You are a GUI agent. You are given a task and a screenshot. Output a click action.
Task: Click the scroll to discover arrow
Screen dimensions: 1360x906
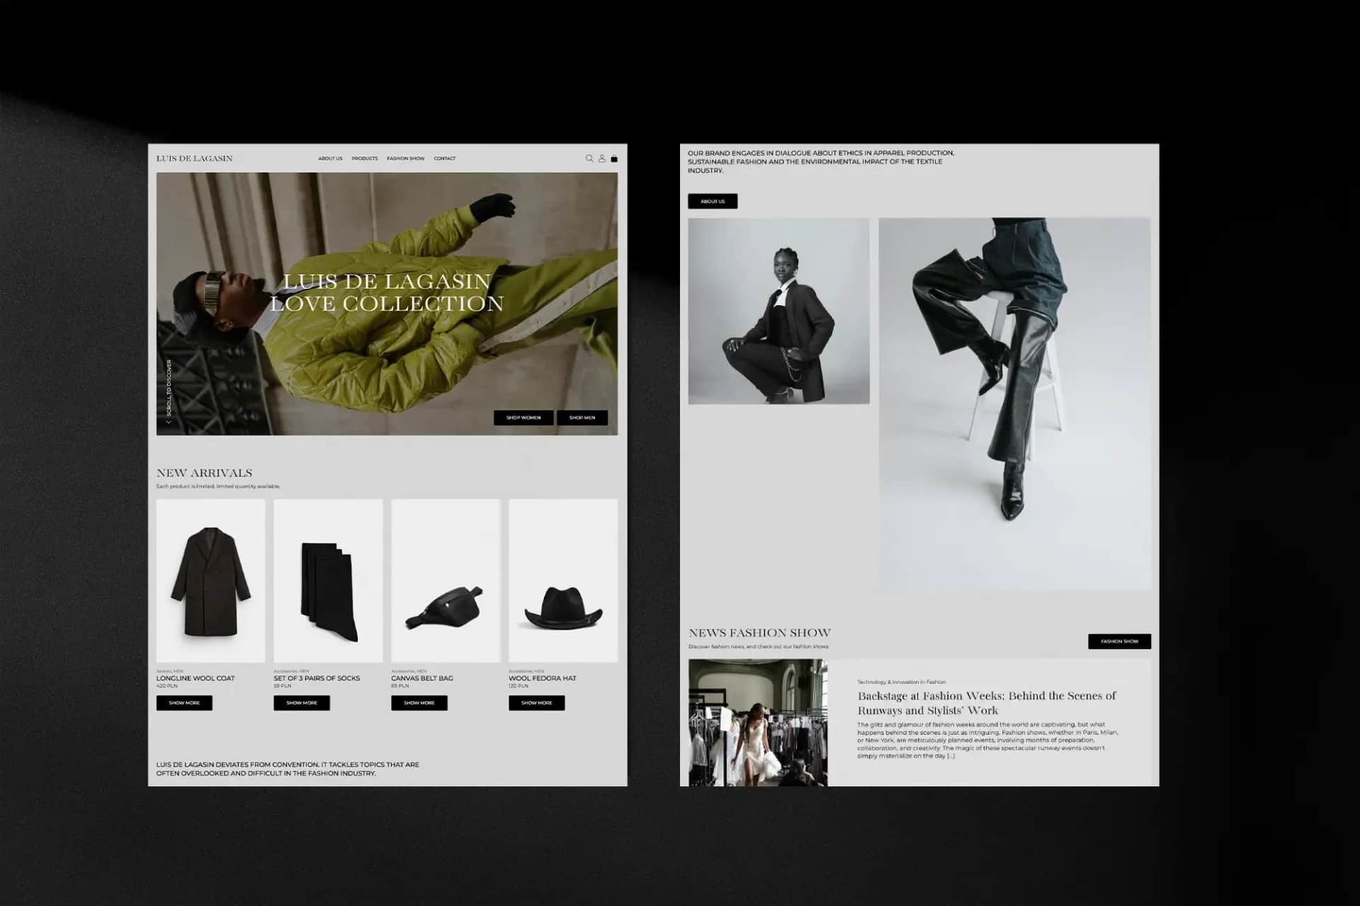point(169,421)
